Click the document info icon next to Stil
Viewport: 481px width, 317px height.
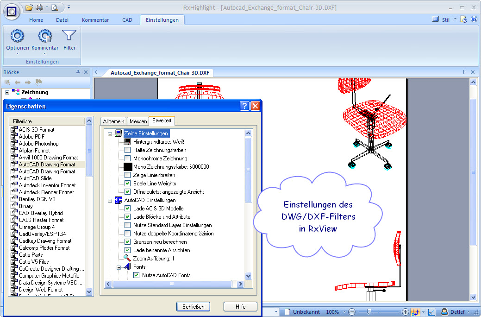(463, 19)
